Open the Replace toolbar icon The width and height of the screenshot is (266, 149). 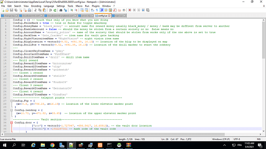pos(65,10)
